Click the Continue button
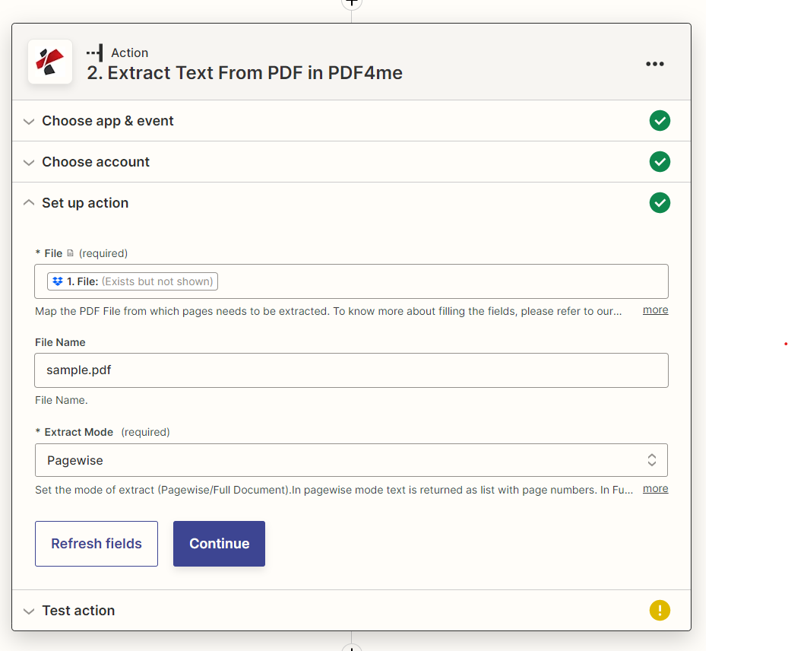Image resolution: width=788 pixels, height=651 pixels. tap(219, 543)
